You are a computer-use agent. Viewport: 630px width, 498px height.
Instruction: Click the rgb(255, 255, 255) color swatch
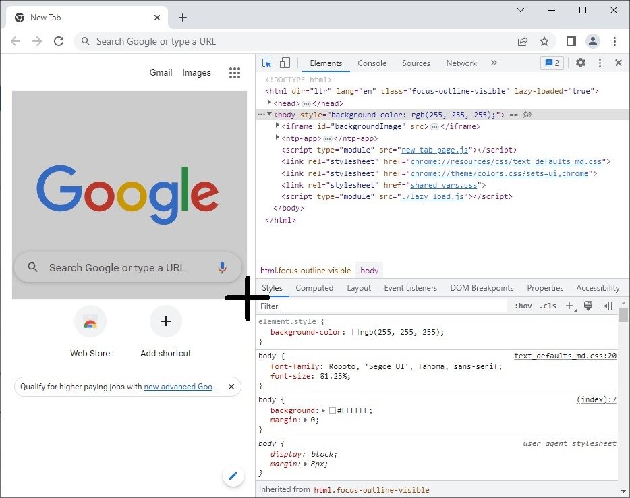355,332
